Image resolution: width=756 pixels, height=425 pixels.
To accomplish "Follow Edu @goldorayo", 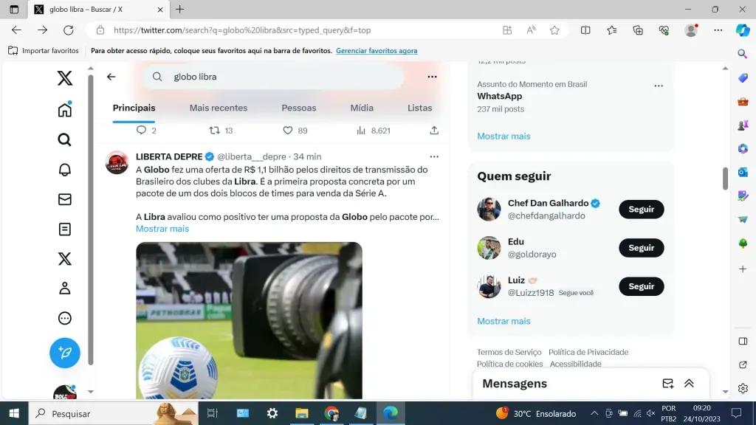I will (641, 248).
